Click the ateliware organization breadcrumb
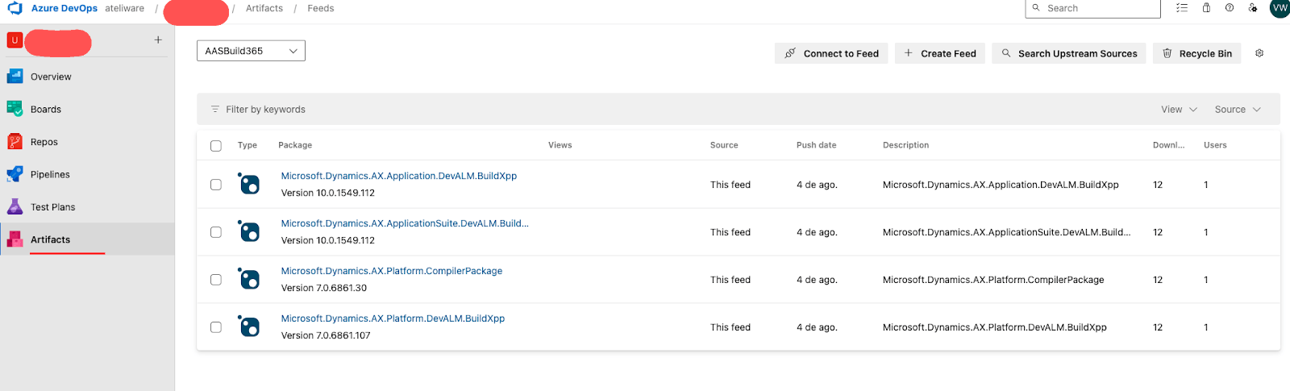 tap(125, 8)
